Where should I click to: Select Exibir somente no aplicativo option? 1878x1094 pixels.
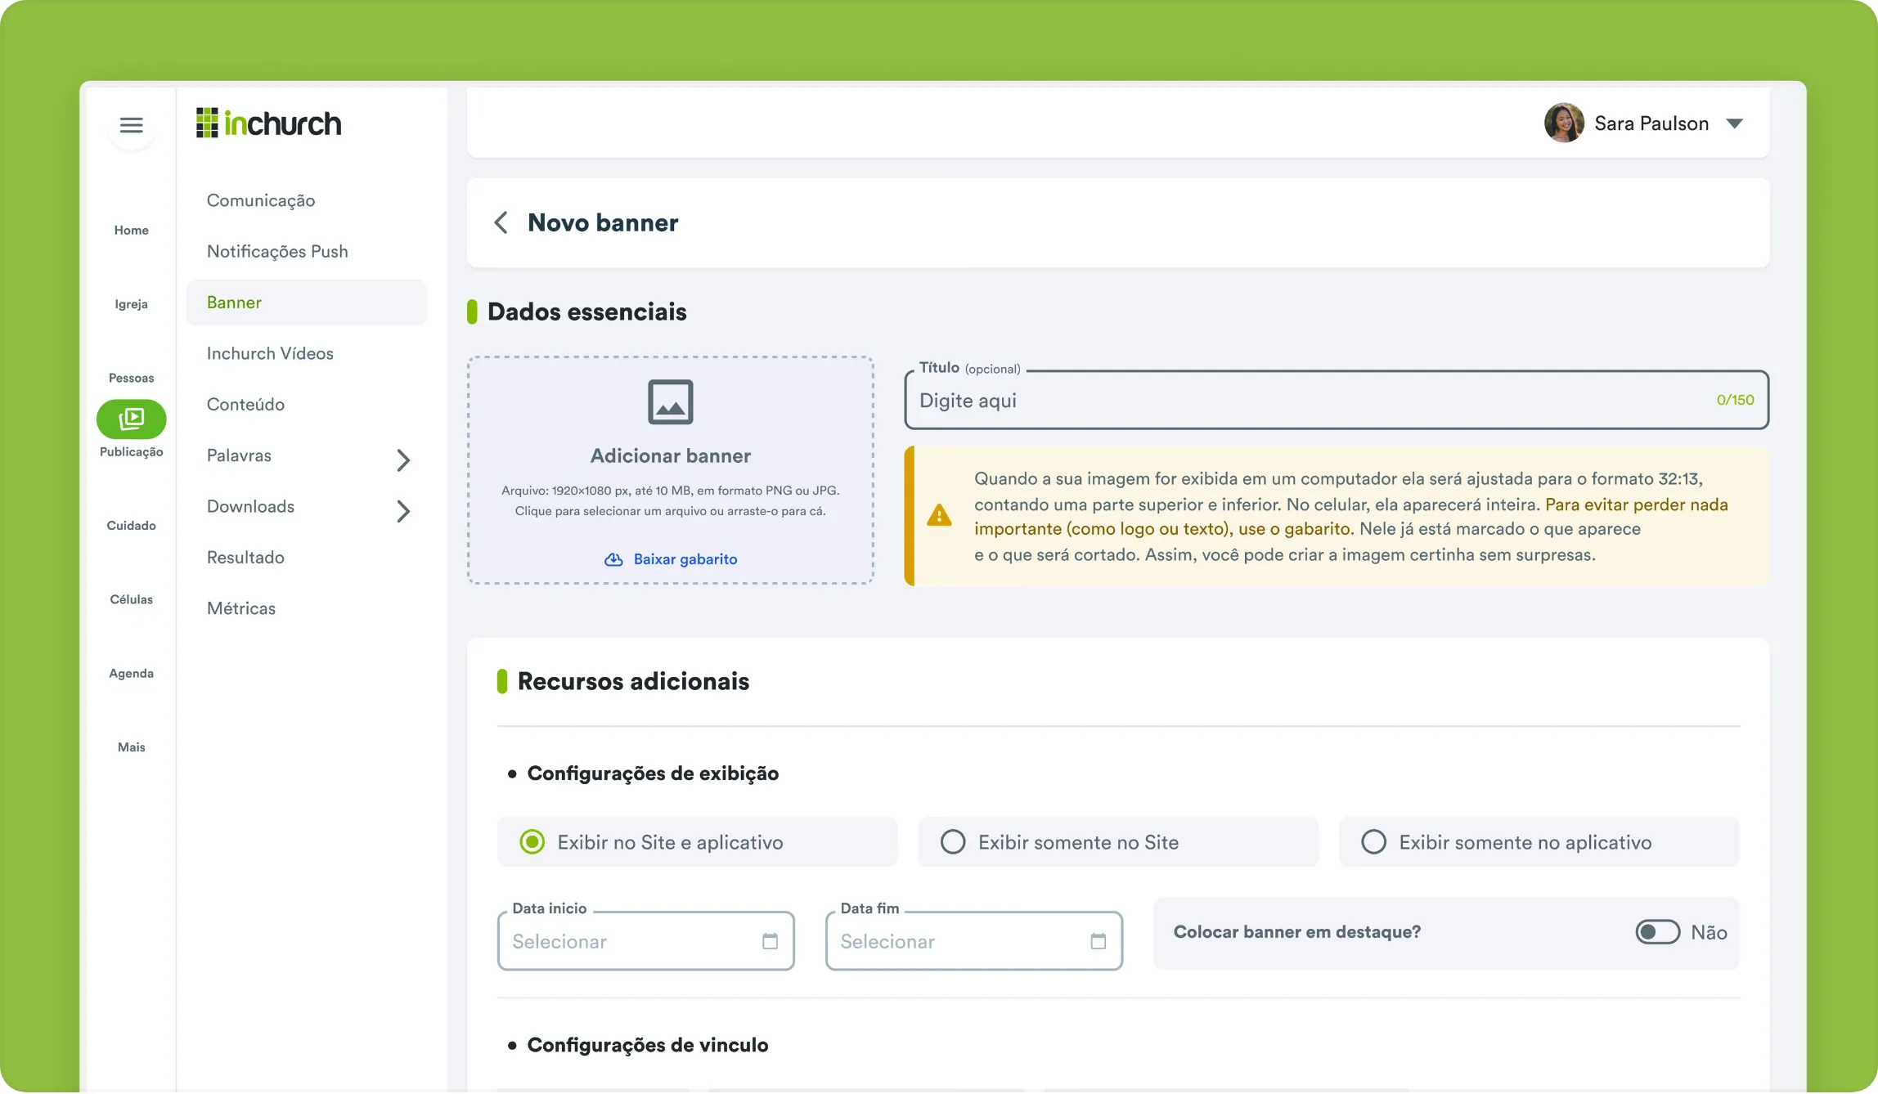[1538, 842]
